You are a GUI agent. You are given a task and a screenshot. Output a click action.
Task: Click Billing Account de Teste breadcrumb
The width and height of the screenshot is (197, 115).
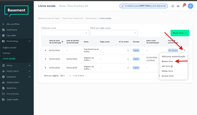(49, 18)
